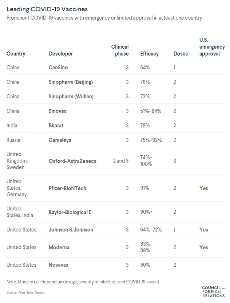Click the Country column header
Viewport: 230px width, 303px height.
16,54
